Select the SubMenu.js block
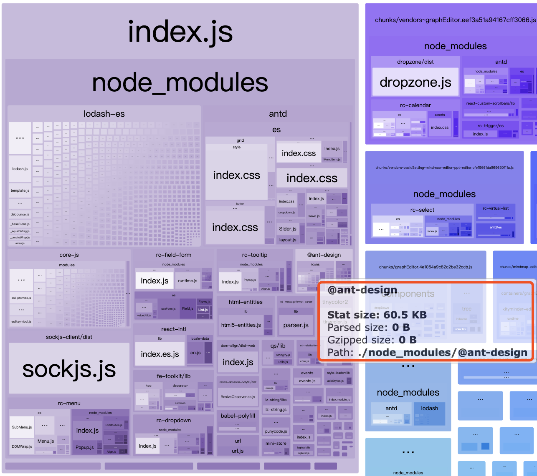Image resolution: width=537 pixels, height=476 pixels. [x=22, y=427]
